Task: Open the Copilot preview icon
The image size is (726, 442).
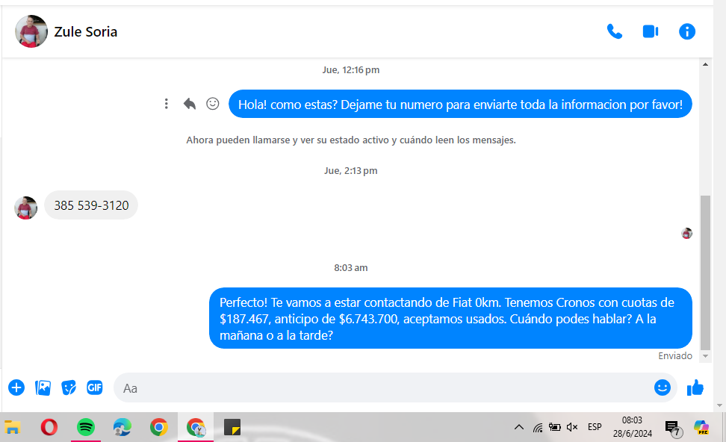Action: click(701, 427)
